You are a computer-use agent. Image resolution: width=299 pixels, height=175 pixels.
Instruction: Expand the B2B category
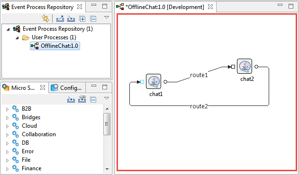tap(7, 109)
